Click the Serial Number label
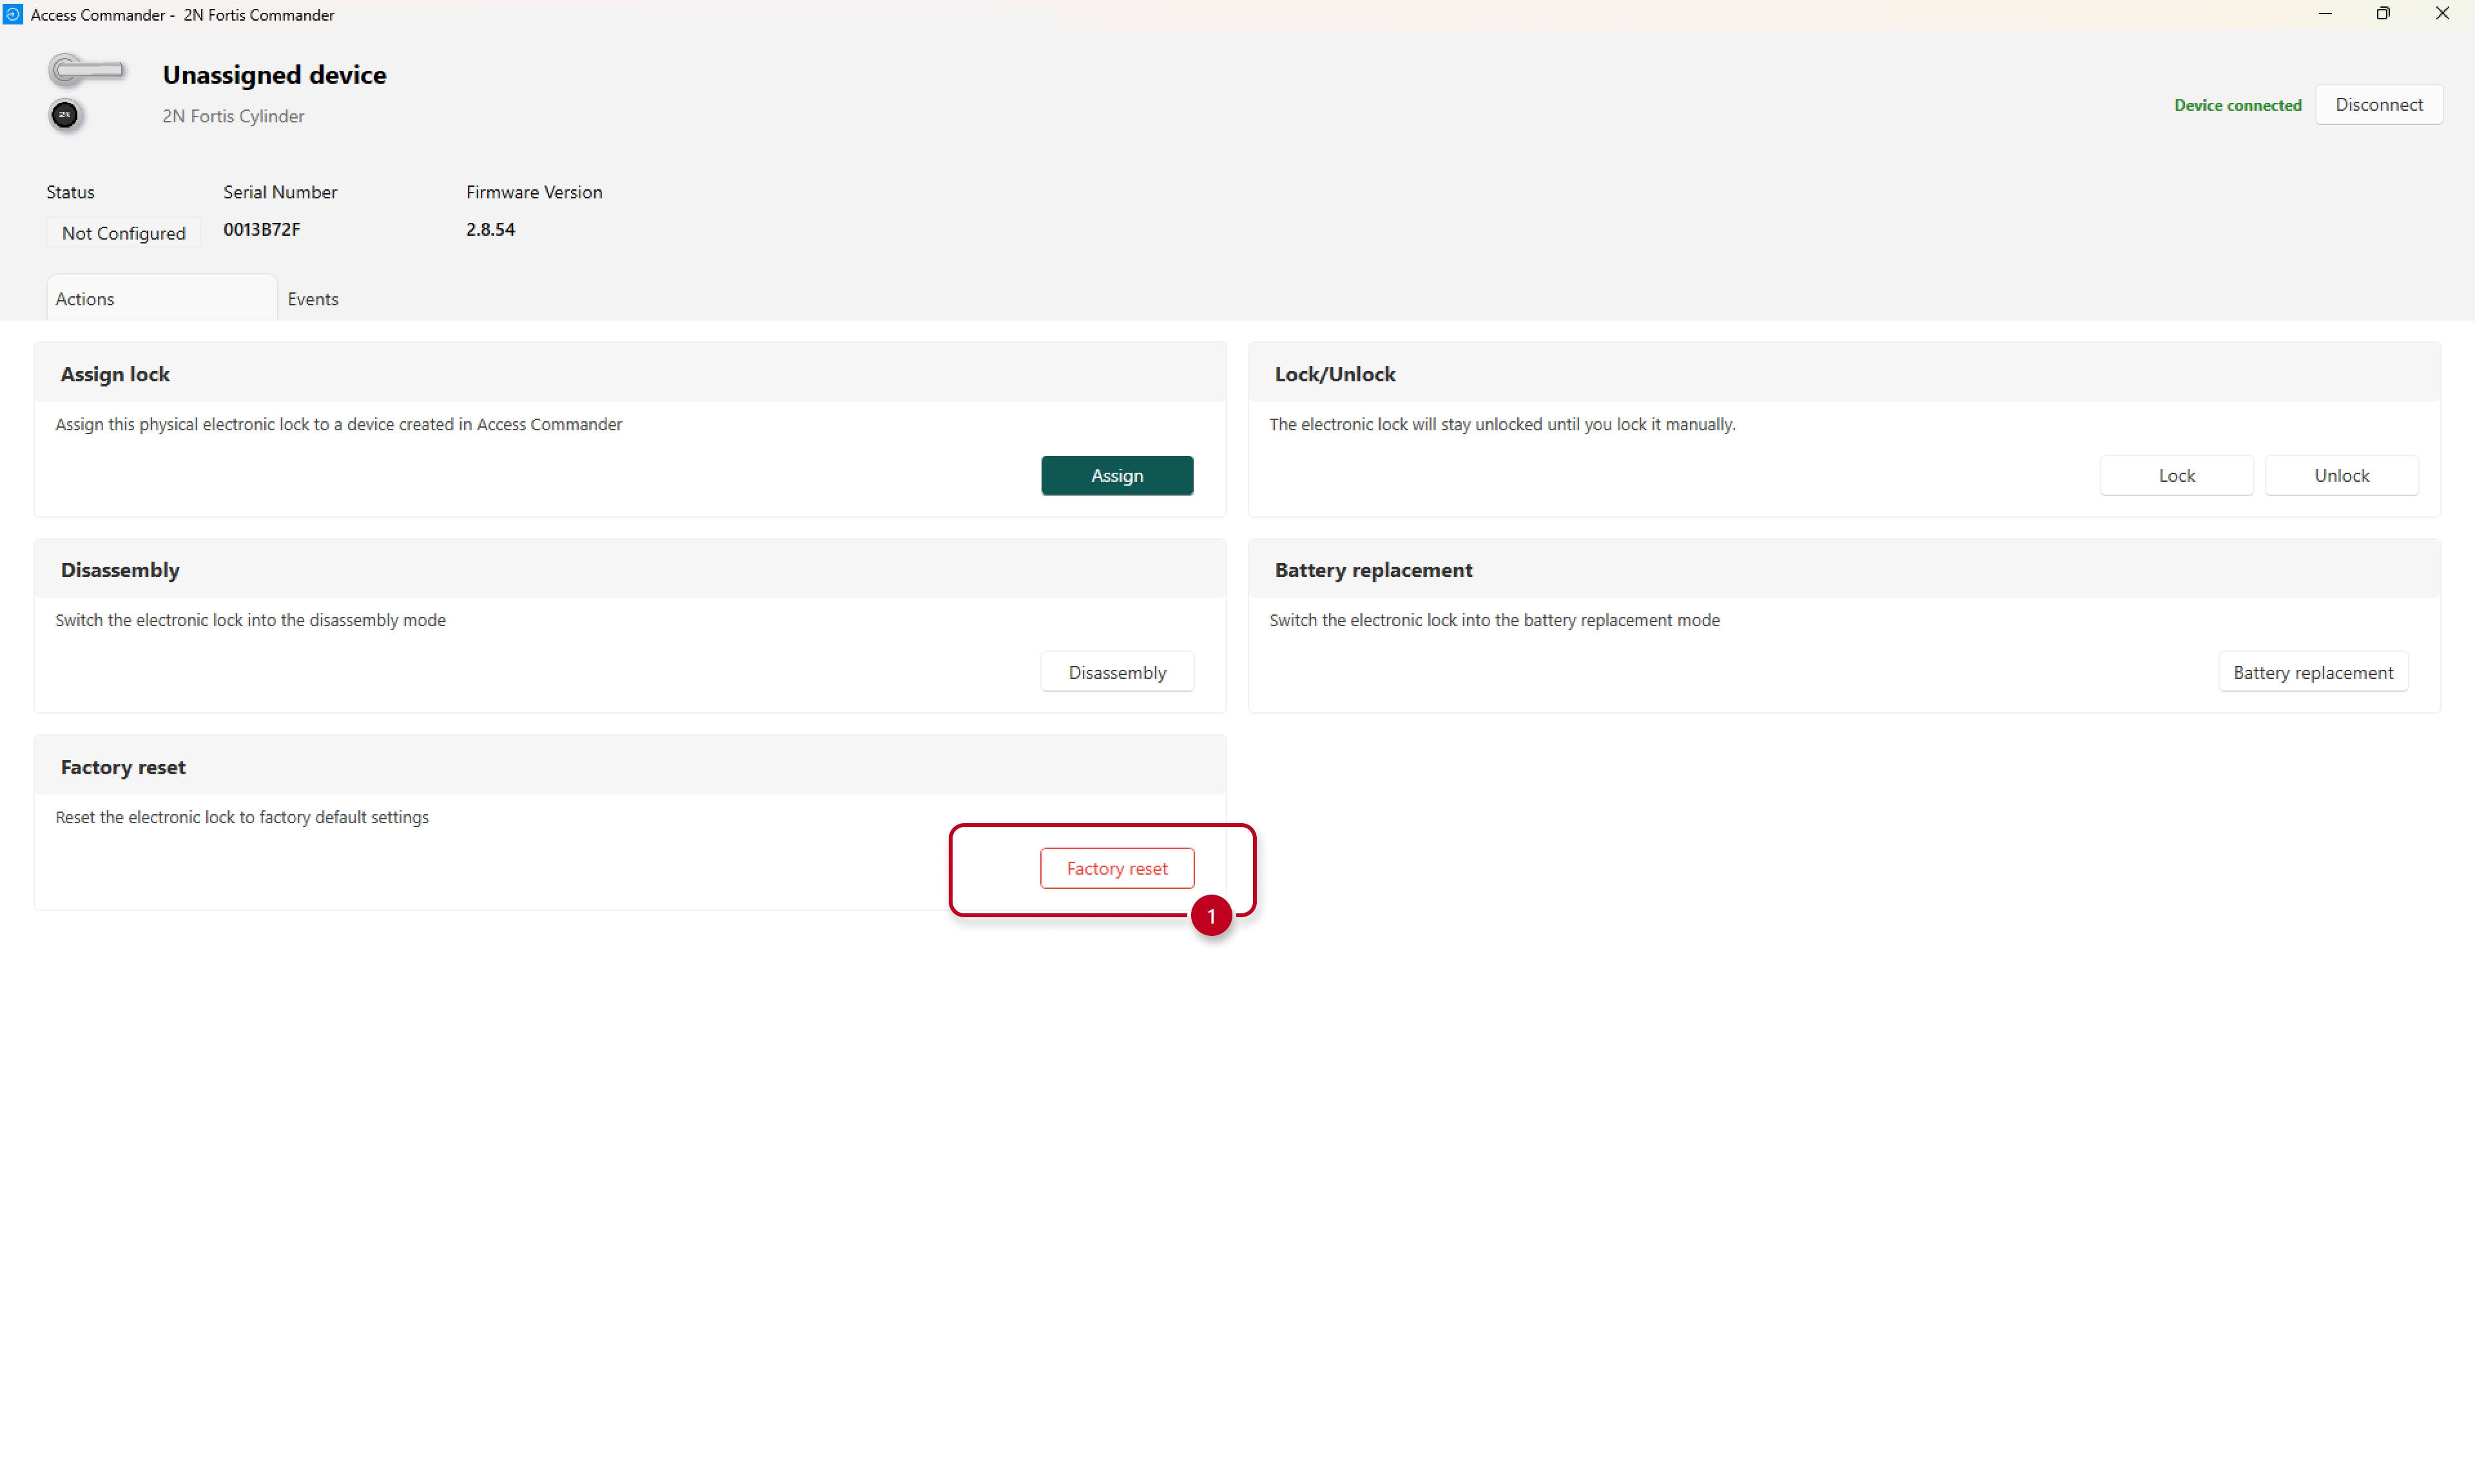The width and height of the screenshot is (2475, 1484). tap(280, 192)
